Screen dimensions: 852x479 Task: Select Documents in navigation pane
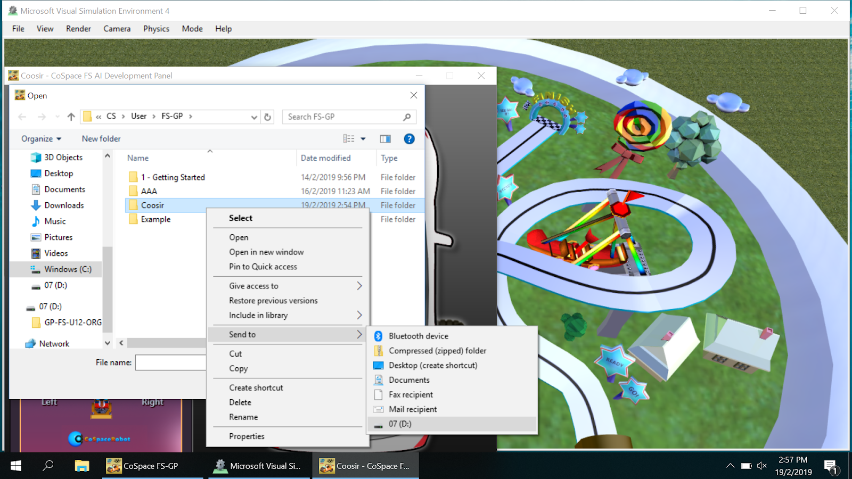coord(58,189)
